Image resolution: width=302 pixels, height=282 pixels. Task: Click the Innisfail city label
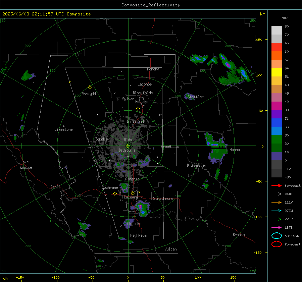click(136, 121)
